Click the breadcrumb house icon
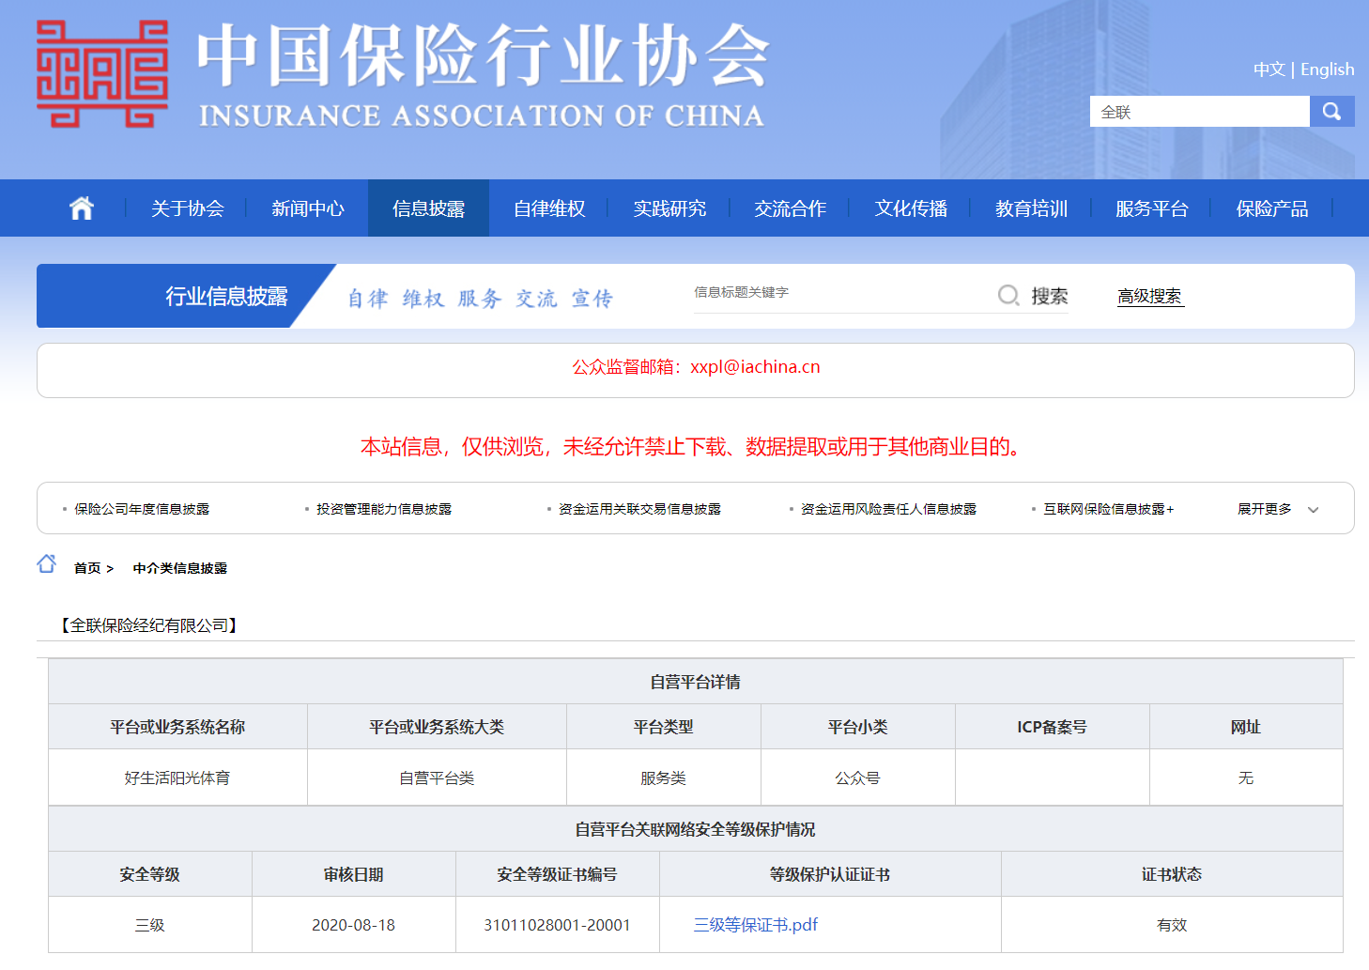This screenshot has height=970, width=1369. 47,564
